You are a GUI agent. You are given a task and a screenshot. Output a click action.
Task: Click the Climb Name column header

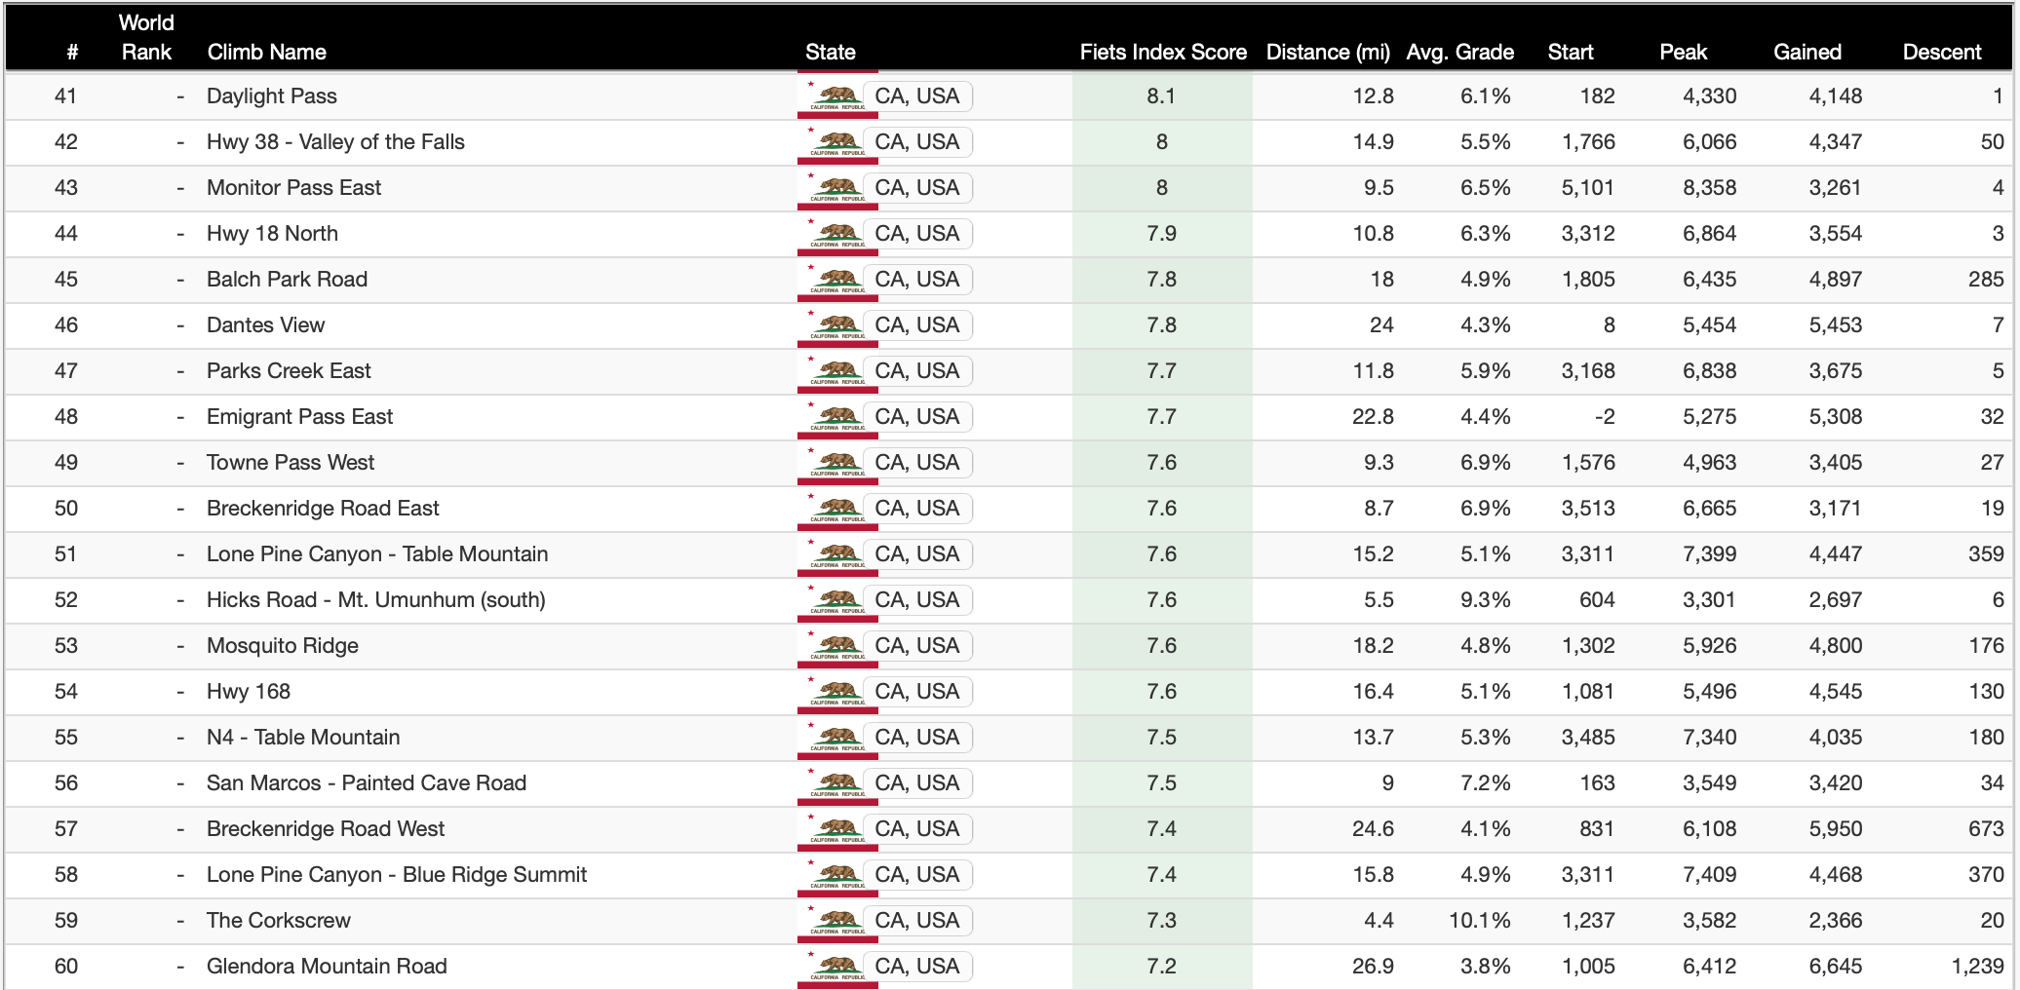tap(266, 53)
